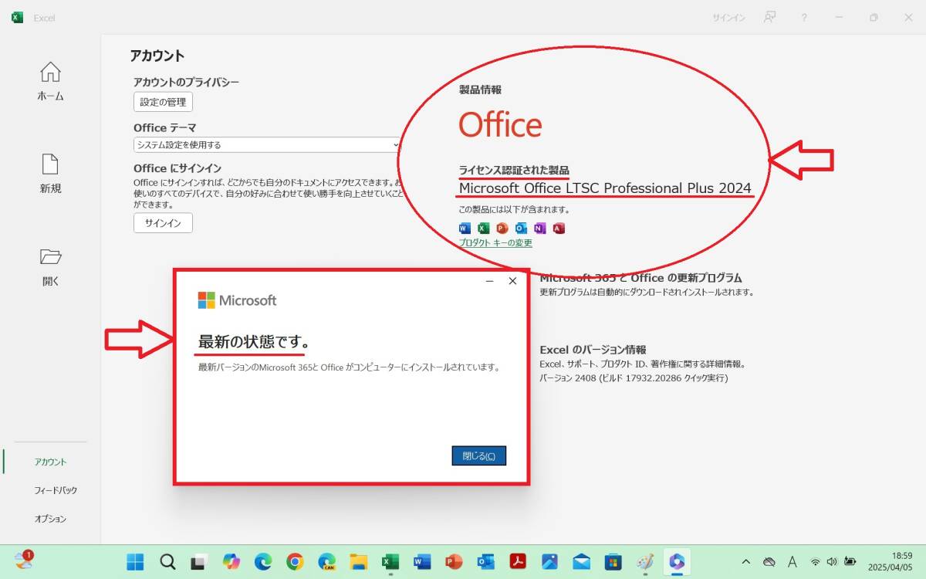
Task: Click the Microsoft 365 update program heading
Action: (640, 277)
